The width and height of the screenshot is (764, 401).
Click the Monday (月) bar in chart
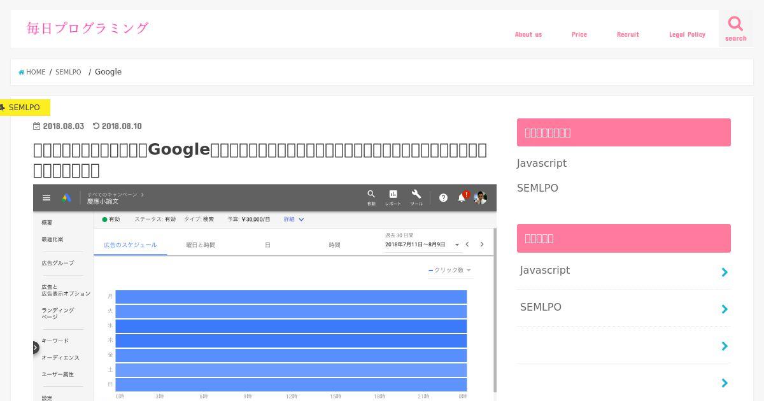click(291, 297)
